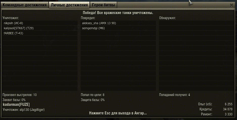Image resolution: width=237 pixels, height=120 pixels.
Task: Select destroyed player nikpsih (ИС-8)
Action: (40, 23)
